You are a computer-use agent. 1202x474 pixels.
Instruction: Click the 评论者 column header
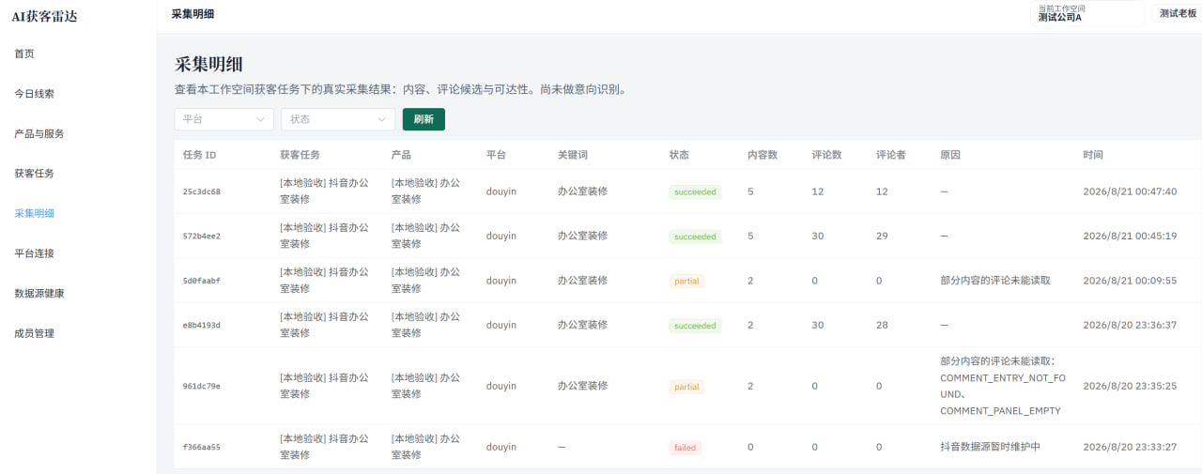890,155
